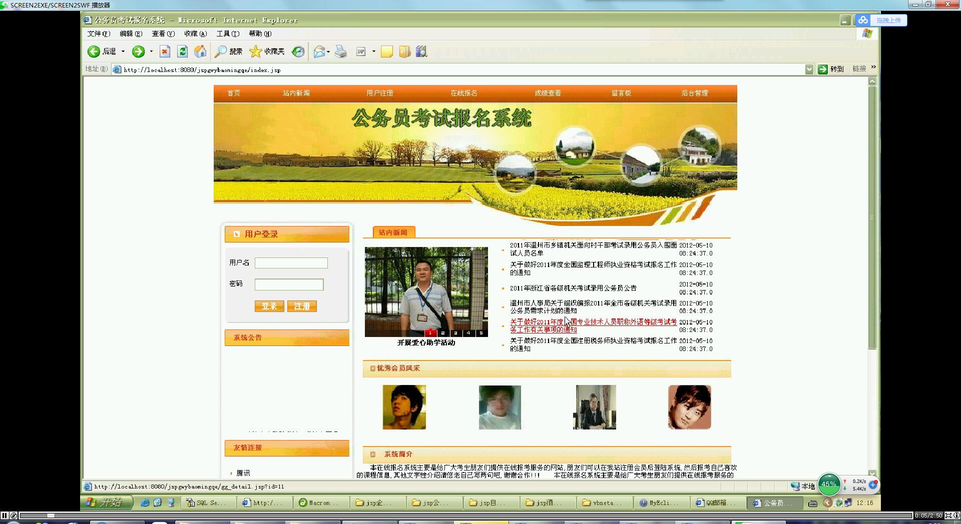Open news about 监理工程师执业资格考试报名
Image resolution: width=961 pixels, height=524 pixels.
tap(593, 268)
